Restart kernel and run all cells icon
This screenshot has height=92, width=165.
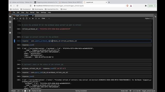[39, 18]
